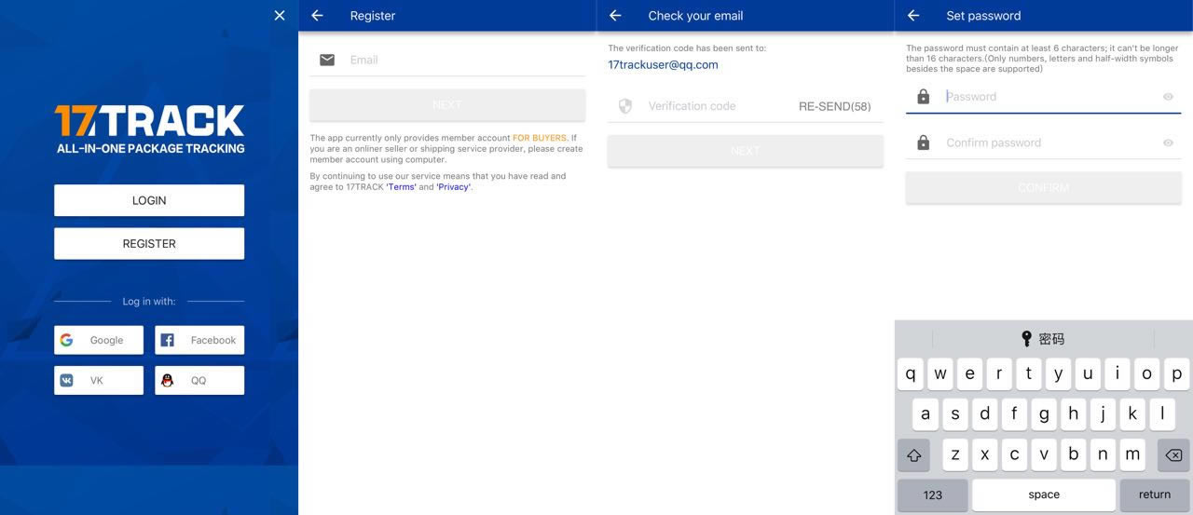The height and width of the screenshot is (515, 1193).
Task: Sign in with the Facebook button
Action: (x=199, y=340)
